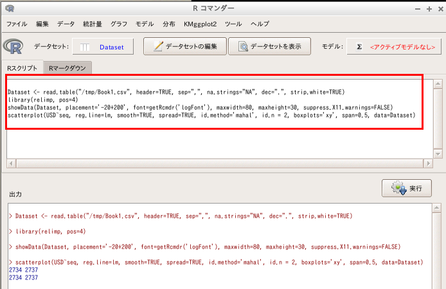446x289 pixels.
Task: Open the KMggplot2 menu
Action: [200, 24]
